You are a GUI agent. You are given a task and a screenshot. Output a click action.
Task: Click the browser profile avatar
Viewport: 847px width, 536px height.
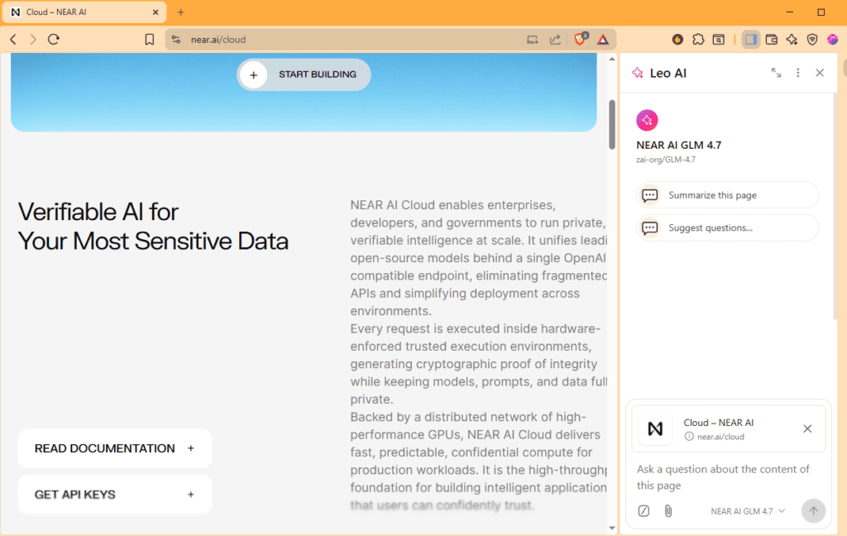click(x=833, y=39)
